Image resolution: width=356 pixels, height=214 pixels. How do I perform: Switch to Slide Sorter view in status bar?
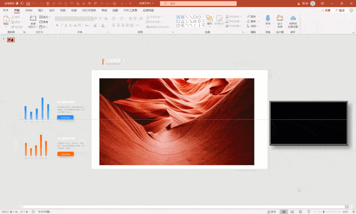[x=292, y=212]
